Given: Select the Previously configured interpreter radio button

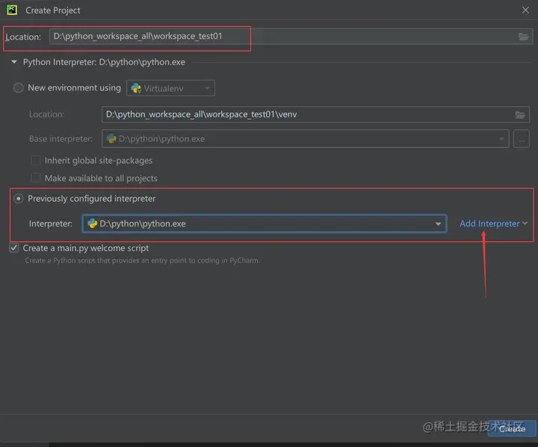Looking at the screenshot, I should [18, 198].
